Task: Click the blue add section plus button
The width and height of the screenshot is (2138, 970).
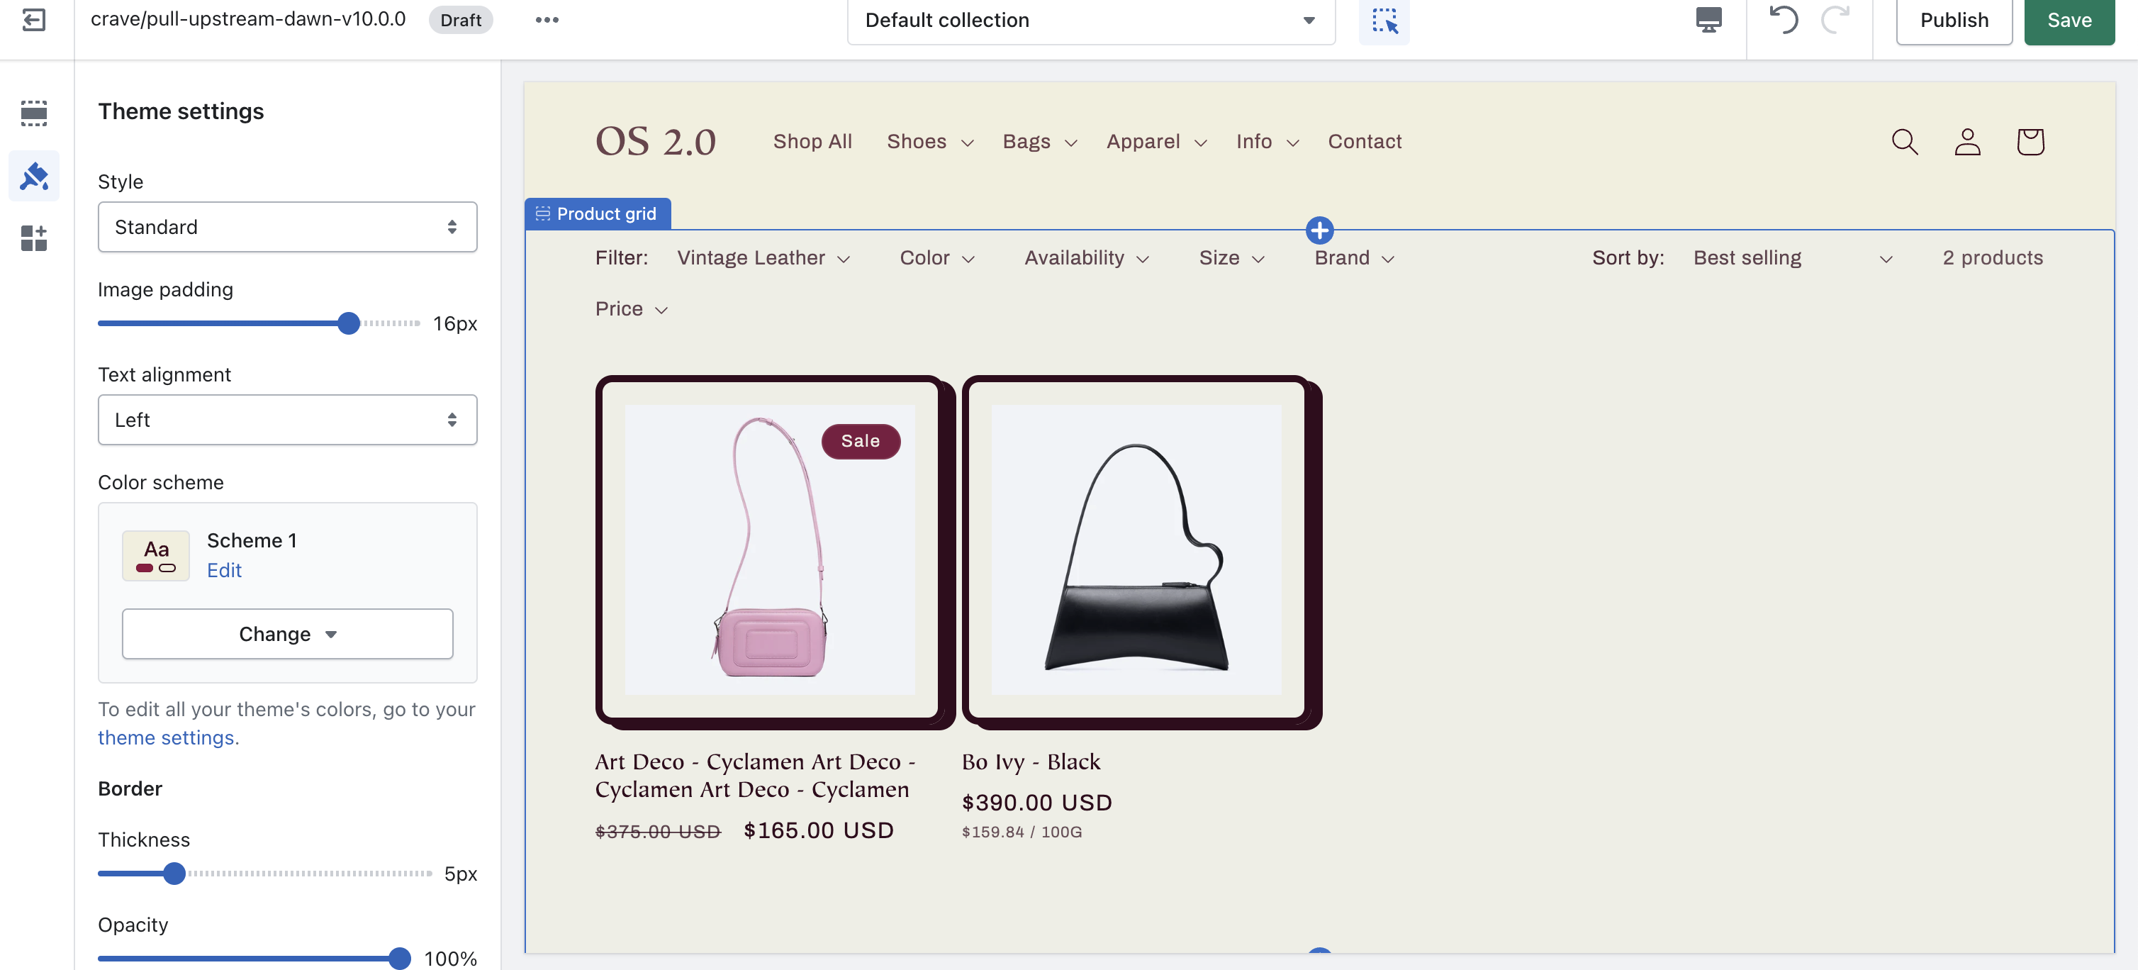Action: pyautogui.click(x=1319, y=230)
